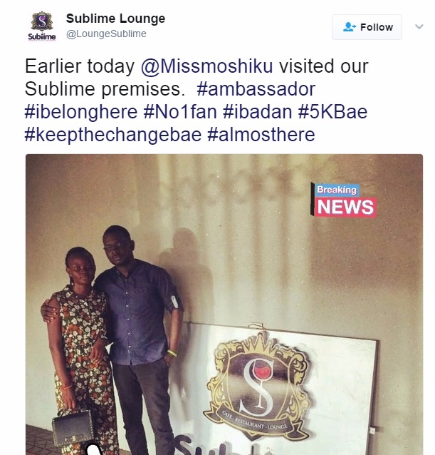Open the #keepthechangebae hashtag
The width and height of the screenshot is (435, 455).
coord(113,135)
